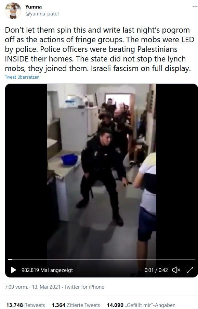Click the black bar left of video
Image resolution: width=198 pixels, height=309 pixels.
click(26, 170)
